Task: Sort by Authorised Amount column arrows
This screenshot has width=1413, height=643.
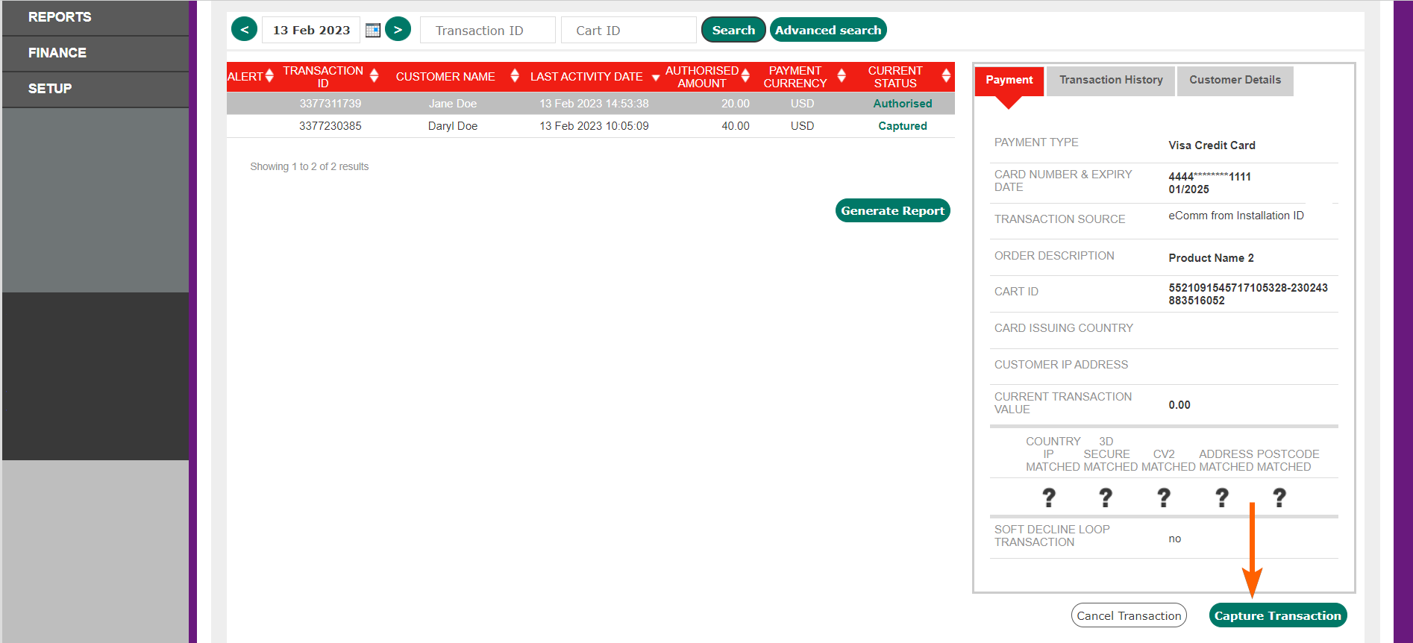Action: (745, 76)
